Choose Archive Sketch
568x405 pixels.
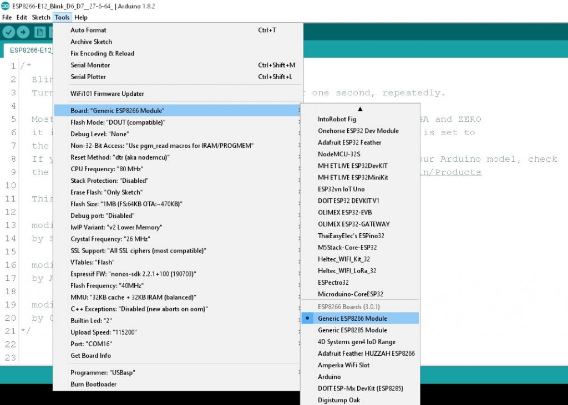177,42
